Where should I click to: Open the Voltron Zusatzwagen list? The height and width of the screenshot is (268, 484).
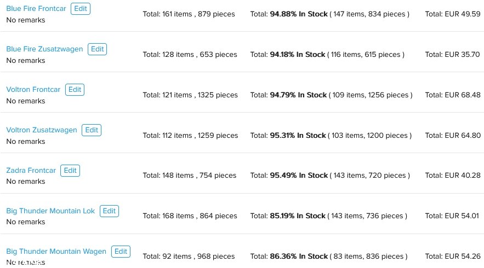pos(42,130)
